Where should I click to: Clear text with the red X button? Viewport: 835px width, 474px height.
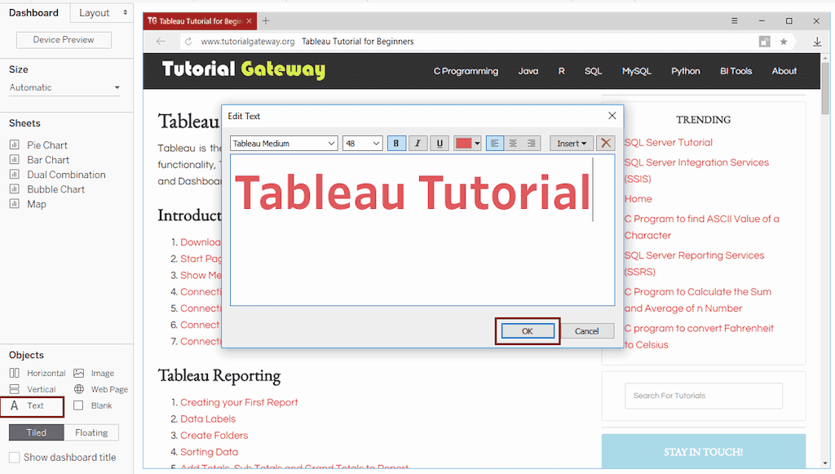606,144
